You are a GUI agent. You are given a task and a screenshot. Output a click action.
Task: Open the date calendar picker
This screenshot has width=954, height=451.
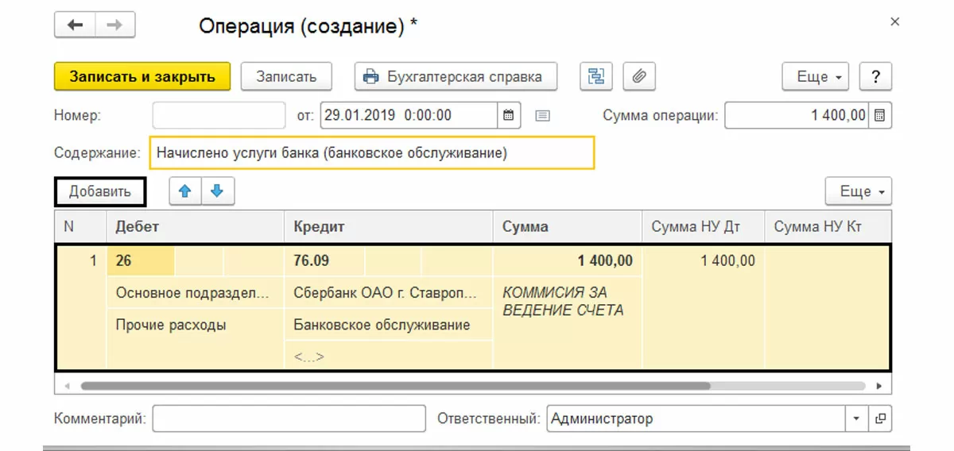point(509,115)
